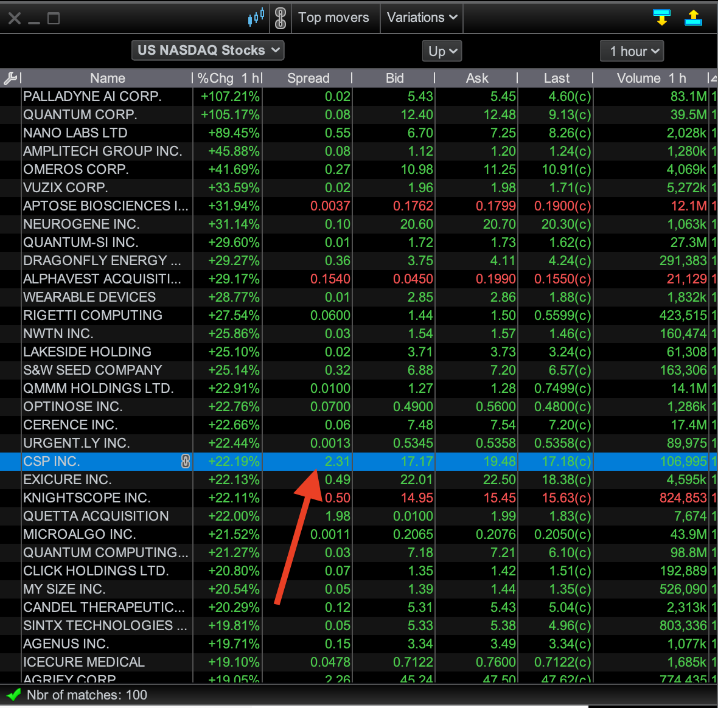Select the MY SIZE INC. row
This screenshot has width=718, height=708.
(x=359, y=589)
